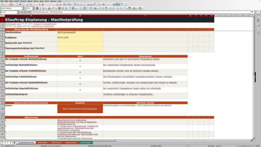Expand the formula bar arrow
Screen dimensions: 261x147
point(252,12)
